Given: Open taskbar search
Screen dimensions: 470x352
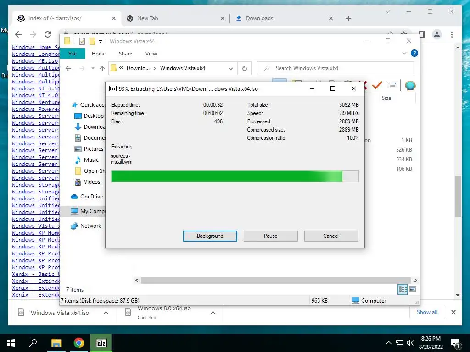Looking at the screenshot, I should [33, 343].
